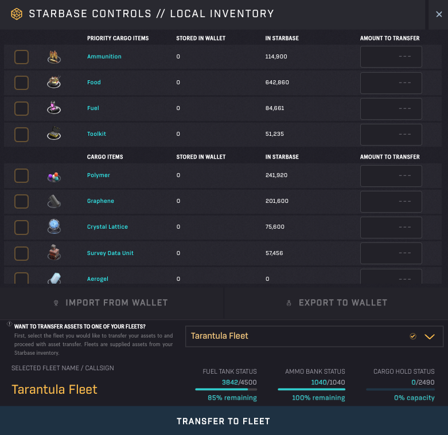Click the import wallet pin icon

[56, 303]
